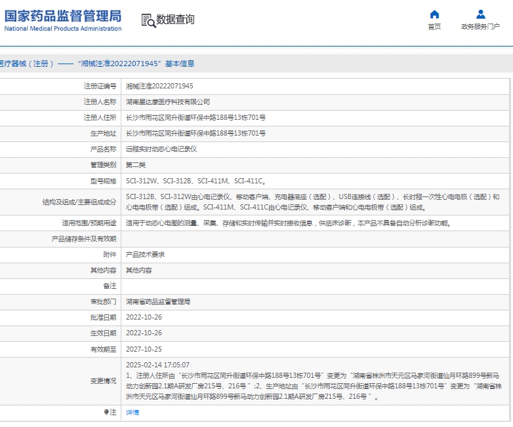Click the 生产地址 address value
The image size is (513, 427).
(195, 134)
